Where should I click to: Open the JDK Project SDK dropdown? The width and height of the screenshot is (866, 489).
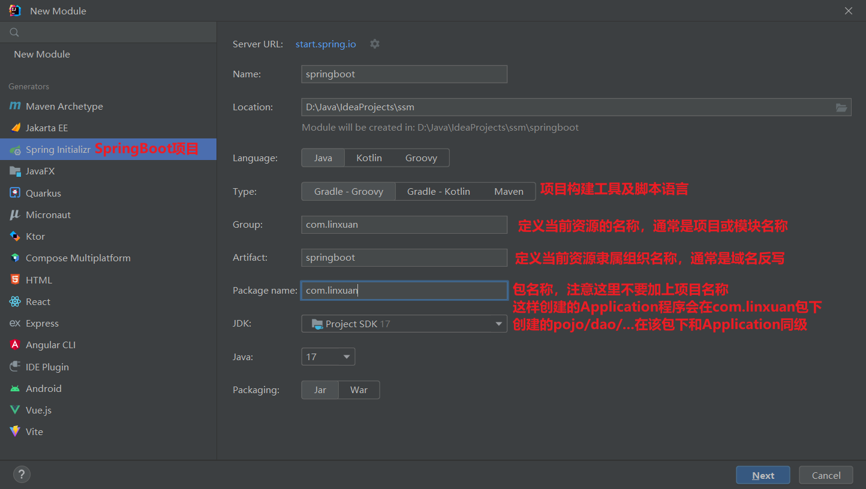tap(404, 324)
